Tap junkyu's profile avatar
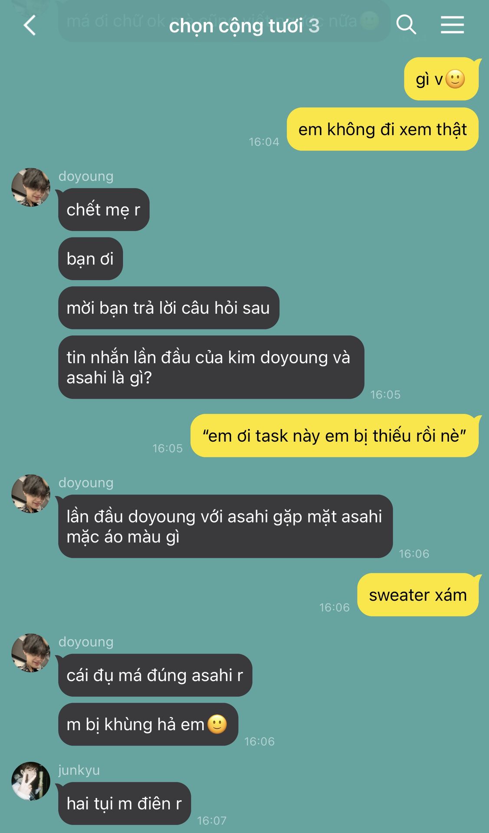The image size is (489, 833). 31,781
